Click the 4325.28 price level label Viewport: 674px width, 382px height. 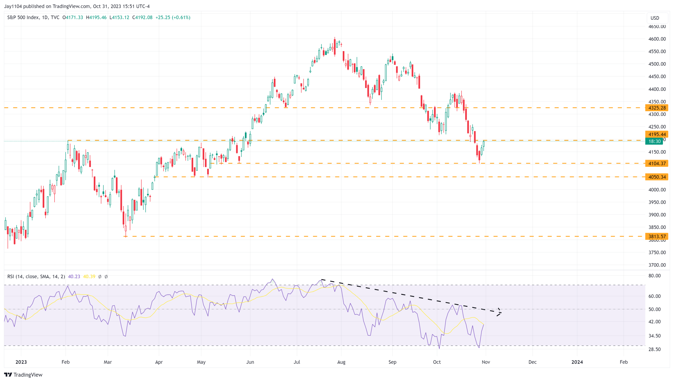(657, 108)
